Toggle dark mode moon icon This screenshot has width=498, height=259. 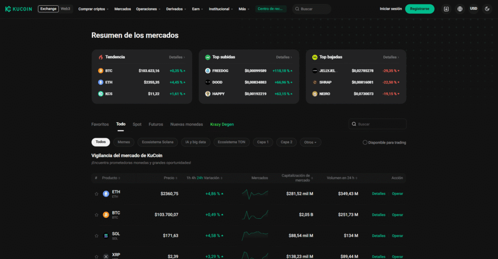point(487,9)
